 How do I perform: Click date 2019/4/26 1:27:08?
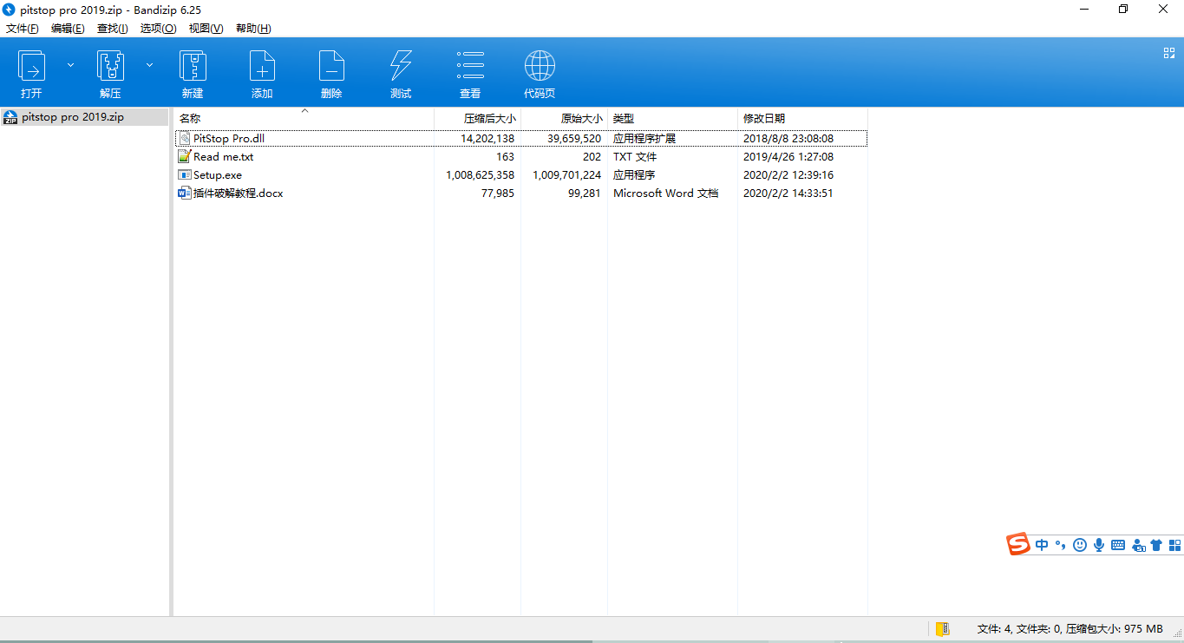788,157
